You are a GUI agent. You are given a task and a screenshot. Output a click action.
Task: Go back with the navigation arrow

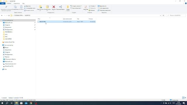2,15
